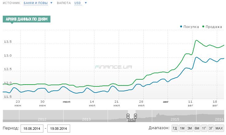Set range to 1М
This screenshot has width=226, height=135.
182,128
